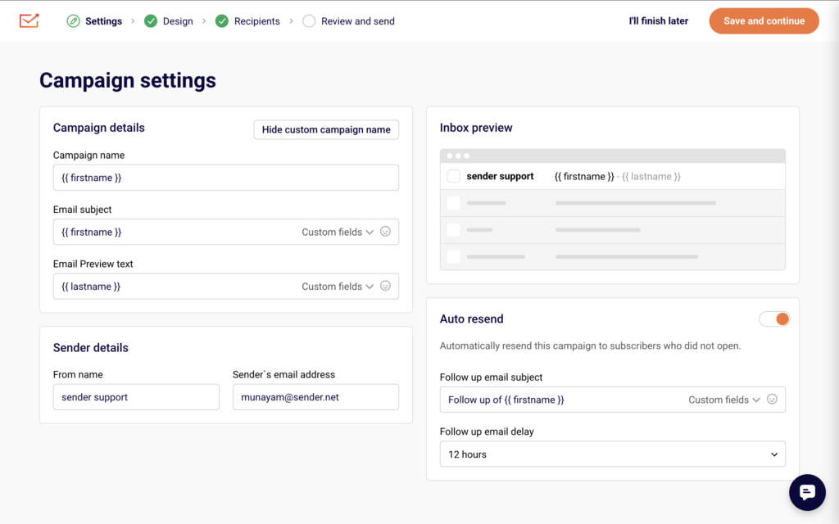The height and width of the screenshot is (524, 839).
Task: Open the chat support bubble
Action: [x=807, y=492]
